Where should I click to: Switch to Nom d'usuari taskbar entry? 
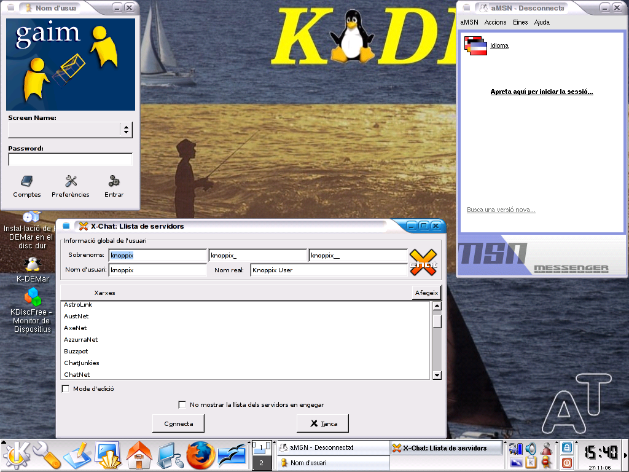332,463
